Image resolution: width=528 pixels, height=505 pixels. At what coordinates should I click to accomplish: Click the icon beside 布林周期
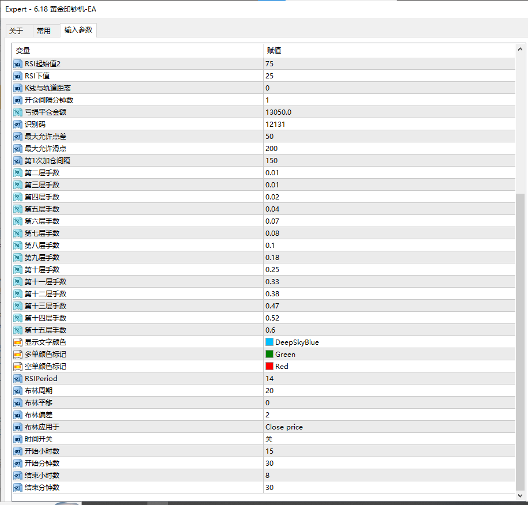click(18, 391)
